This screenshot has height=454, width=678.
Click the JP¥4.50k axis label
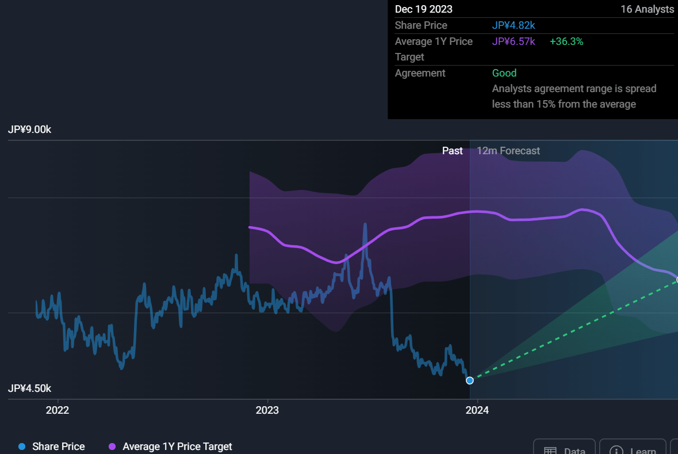(29, 388)
